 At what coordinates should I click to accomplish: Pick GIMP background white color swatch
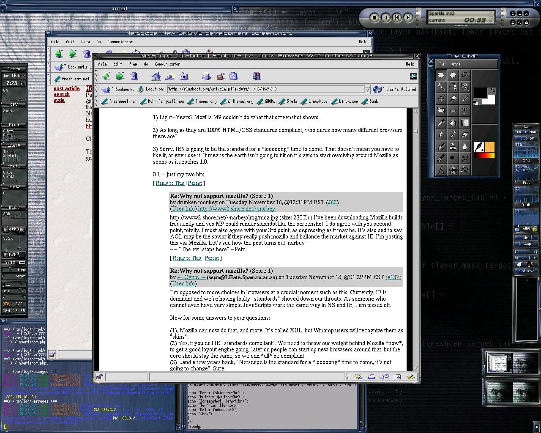(491, 100)
